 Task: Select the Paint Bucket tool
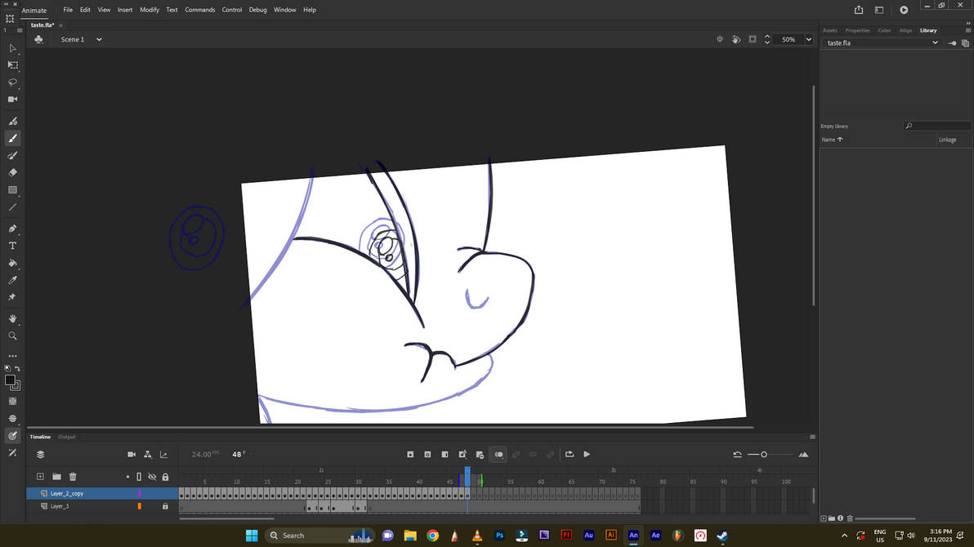tap(12, 263)
